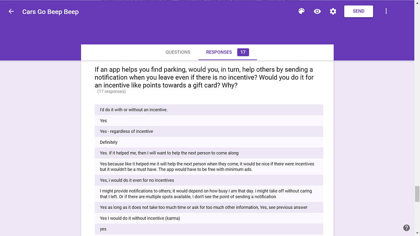This screenshot has height=236, width=420.
Task: Click the help question mark icon
Action: point(406,228)
